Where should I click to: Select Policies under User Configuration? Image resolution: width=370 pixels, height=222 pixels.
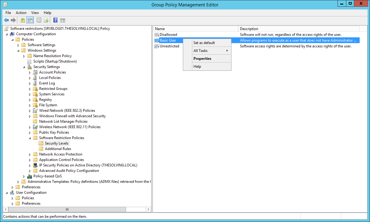(28, 198)
